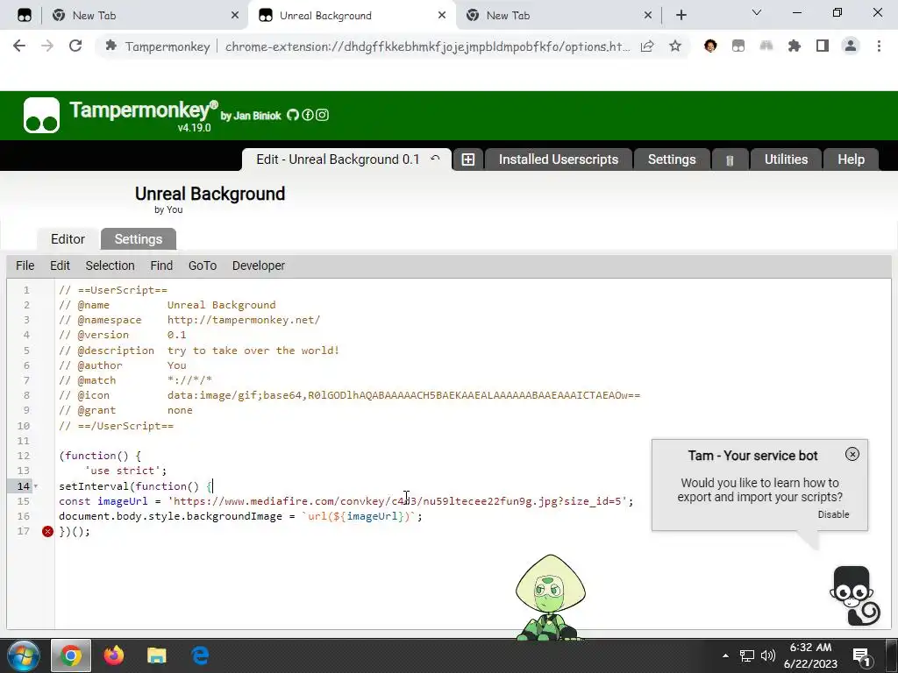This screenshot has height=673, width=898.
Task: Click the network icon in system tray
Action: pyautogui.click(x=747, y=655)
